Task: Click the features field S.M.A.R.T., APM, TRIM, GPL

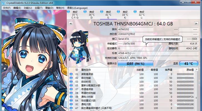Action: 158,58
